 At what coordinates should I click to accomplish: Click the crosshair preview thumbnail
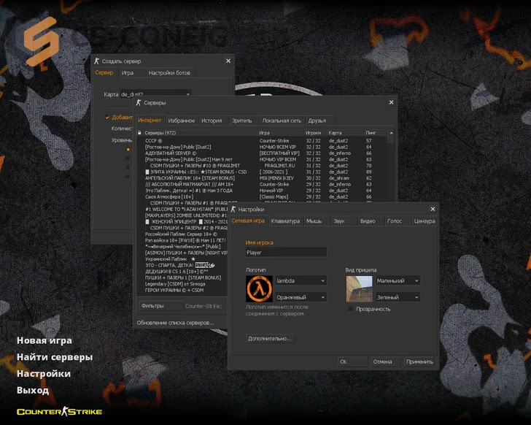[x=359, y=288]
